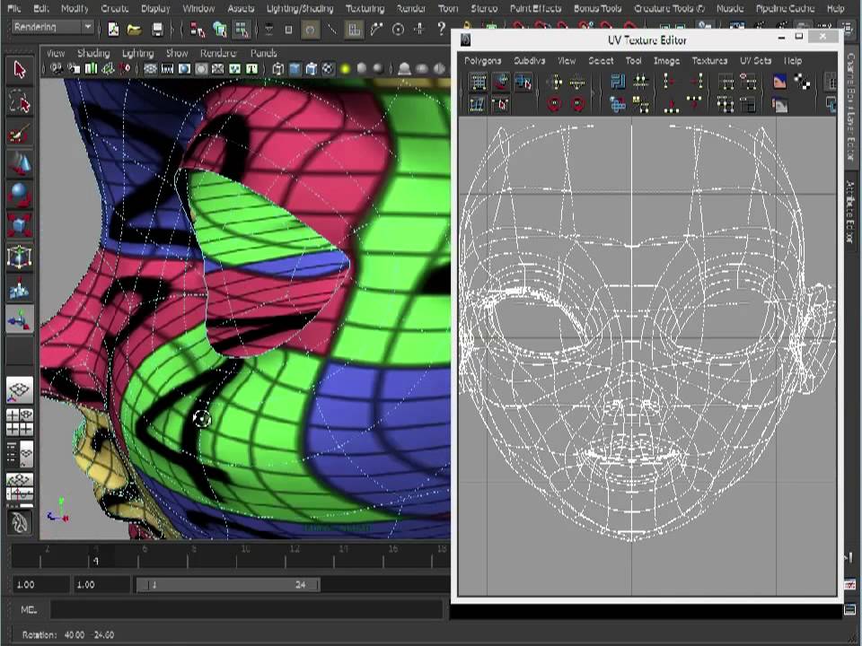This screenshot has height=646, width=862.
Task: Select the Soft Modification tool
Action: tap(19, 288)
